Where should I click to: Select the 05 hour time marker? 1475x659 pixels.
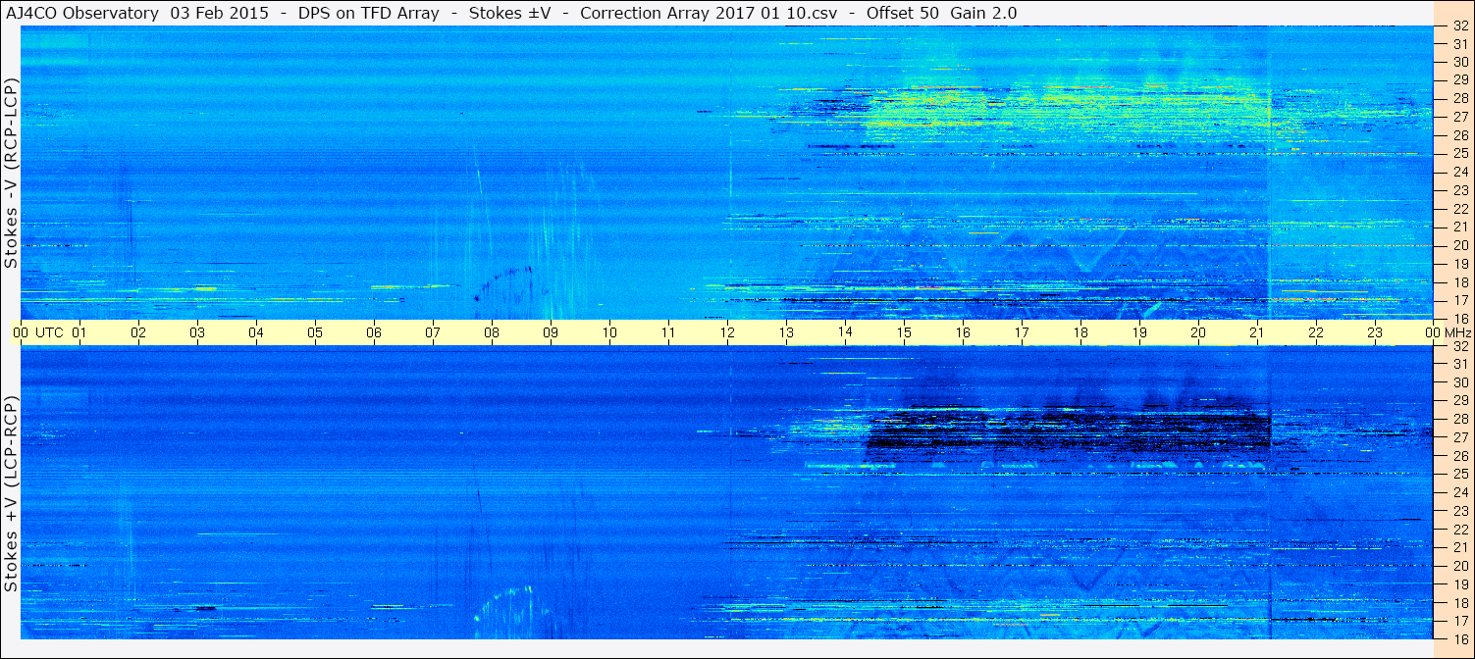[x=315, y=332]
